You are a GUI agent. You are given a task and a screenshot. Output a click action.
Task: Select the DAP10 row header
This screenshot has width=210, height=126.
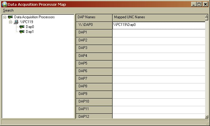coord(94,101)
